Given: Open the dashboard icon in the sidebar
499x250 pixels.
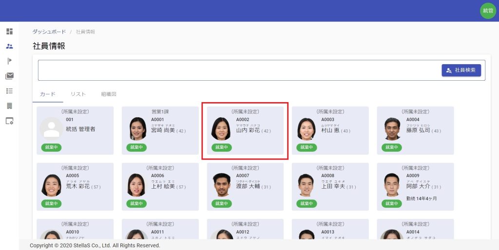Looking at the screenshot, I should (9, 32).
